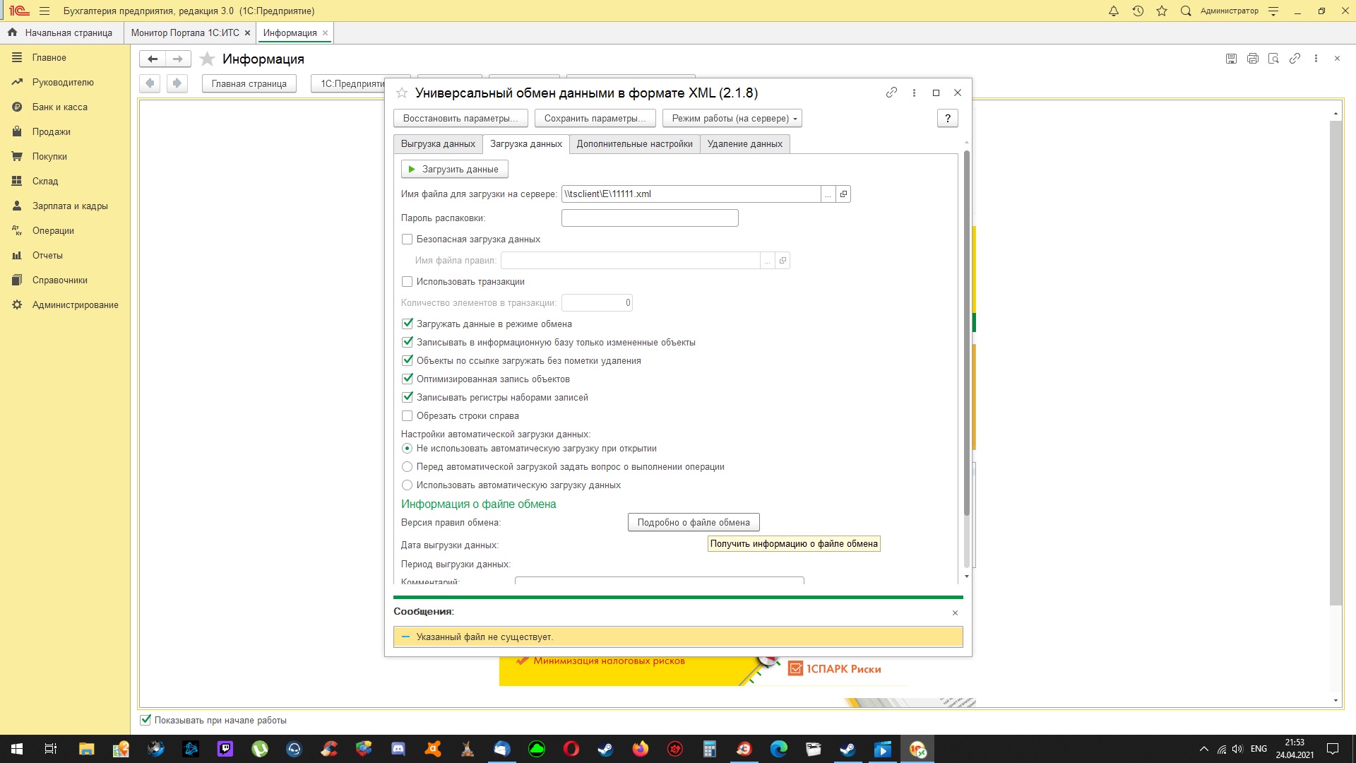The image size is (1356, 763).
Task: Switch to Удаление данных tab
Action: [744, 143]
